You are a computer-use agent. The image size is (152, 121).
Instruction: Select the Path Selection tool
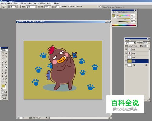point(3,73)
